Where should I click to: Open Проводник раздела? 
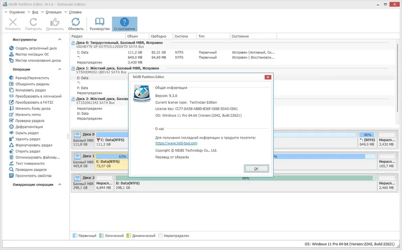(31, 170)
